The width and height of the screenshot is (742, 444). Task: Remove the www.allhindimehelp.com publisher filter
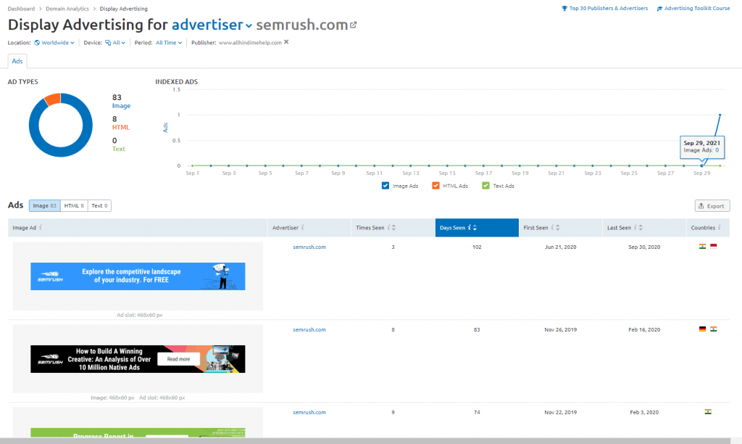pos(286,42)
